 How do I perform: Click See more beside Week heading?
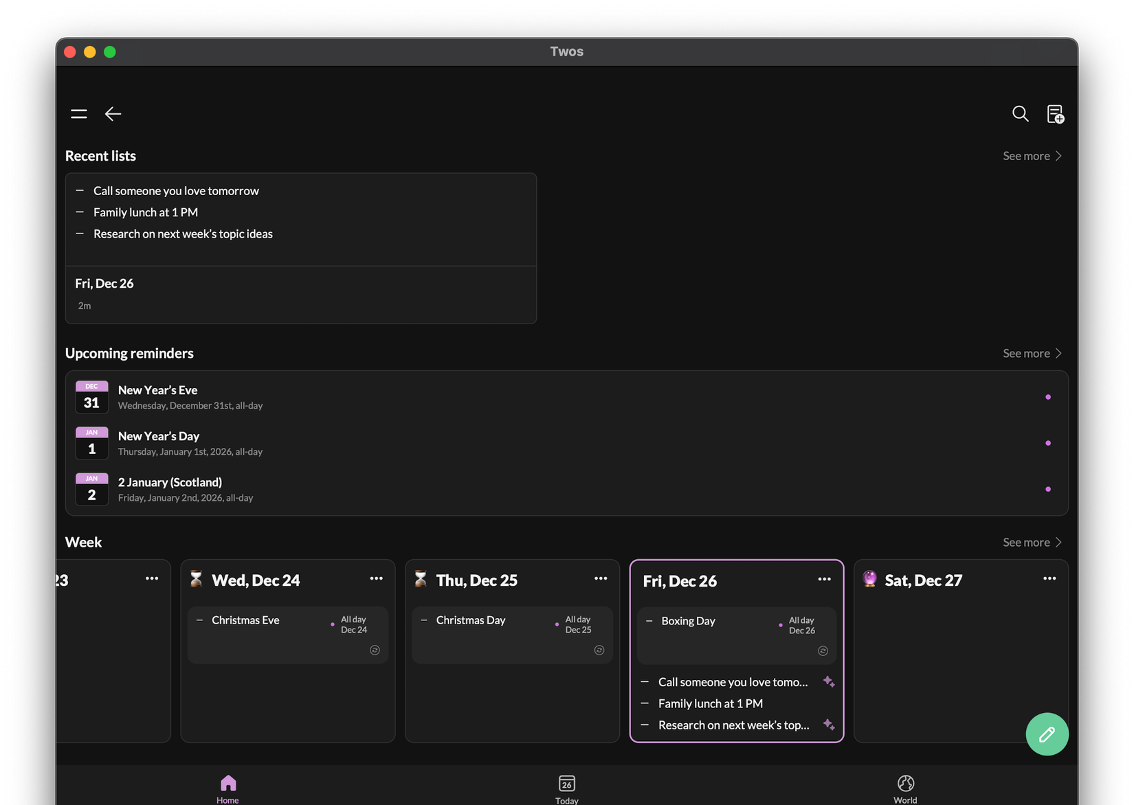click(1032, 542)
